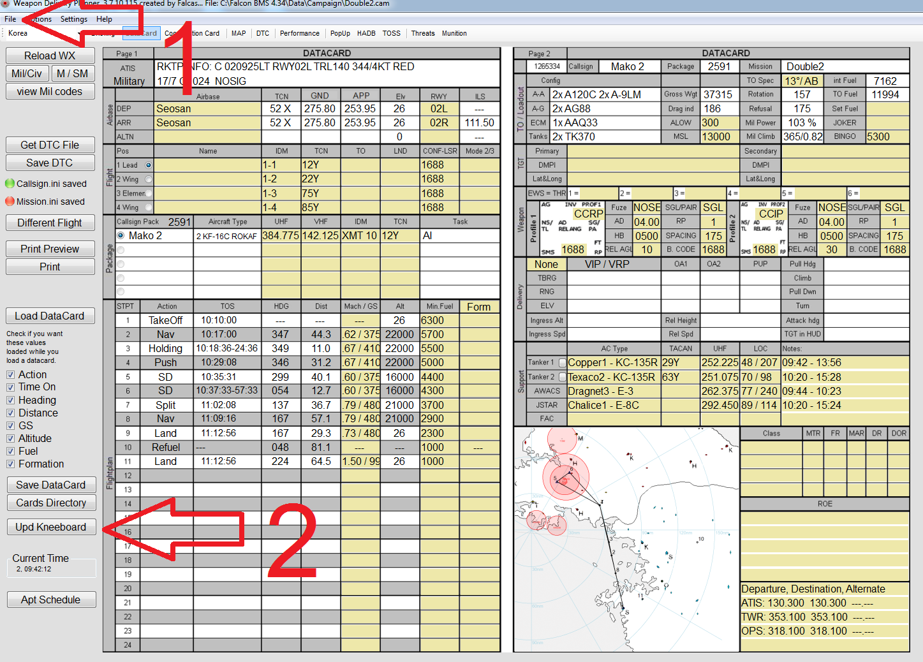Open the Korea theater dropdown
Image resolution: width=923 pixels, height=662 pixels.
click(45, 33)
